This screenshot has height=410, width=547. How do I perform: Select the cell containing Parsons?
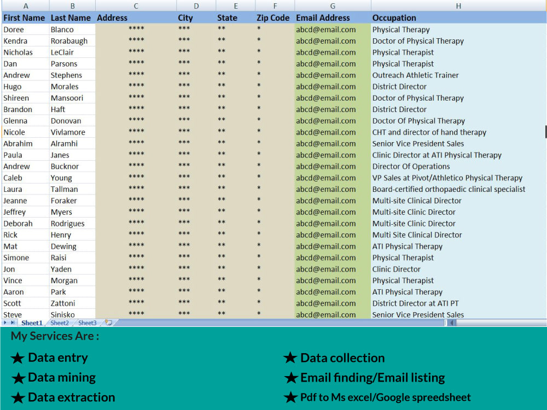[x=72, y=64]
